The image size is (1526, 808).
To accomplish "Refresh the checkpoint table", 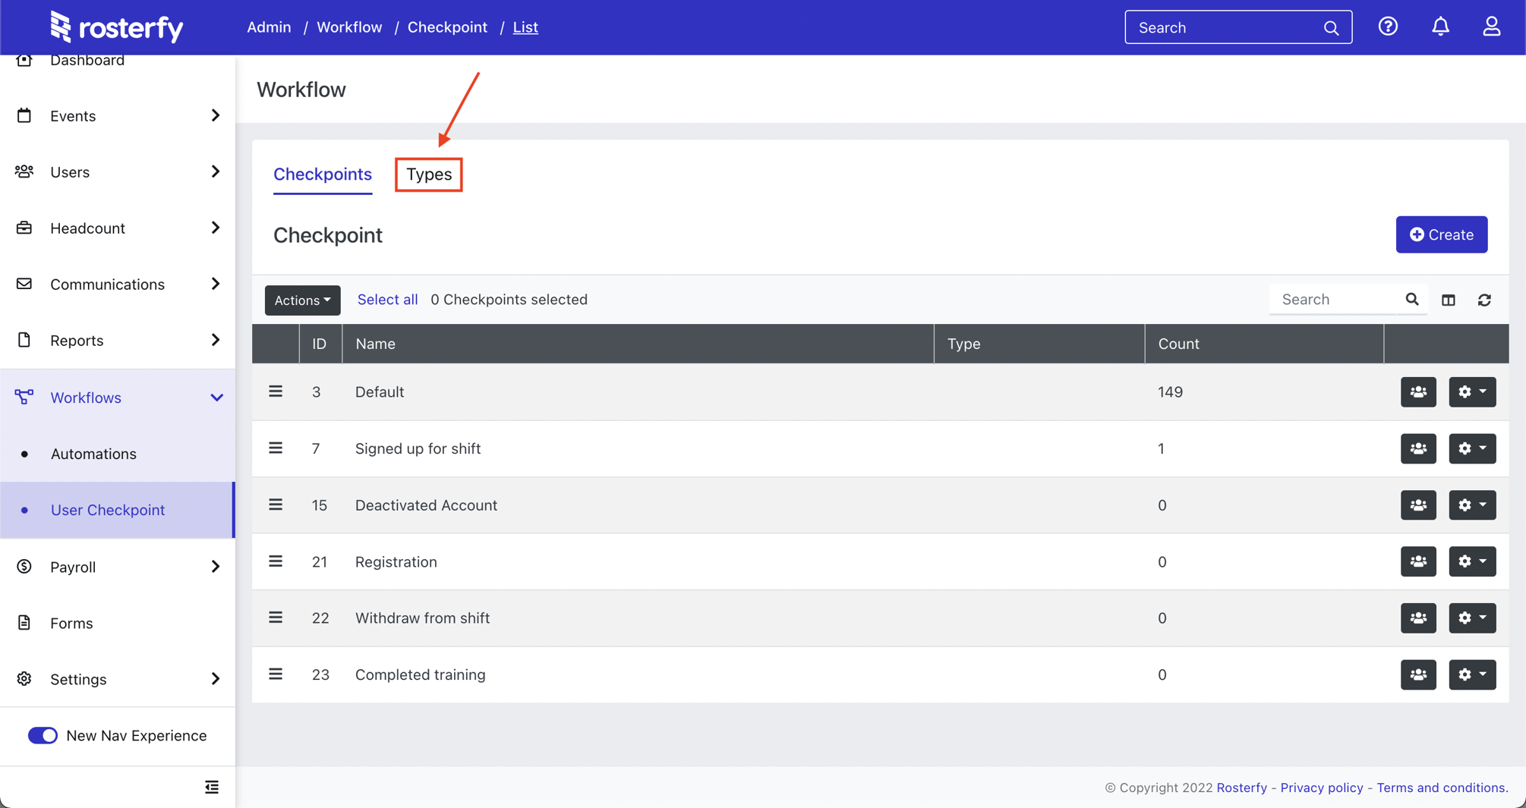I will click(1485, 300).
